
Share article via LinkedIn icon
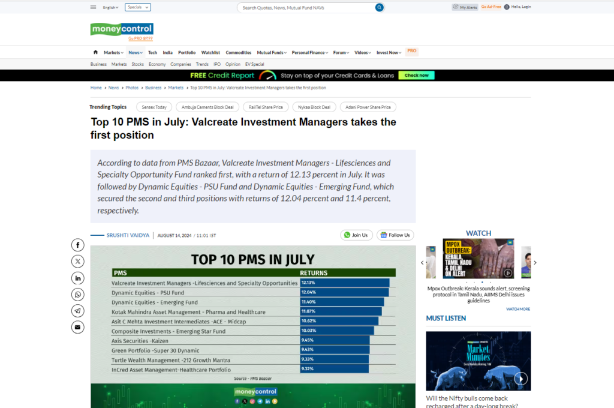77,278
